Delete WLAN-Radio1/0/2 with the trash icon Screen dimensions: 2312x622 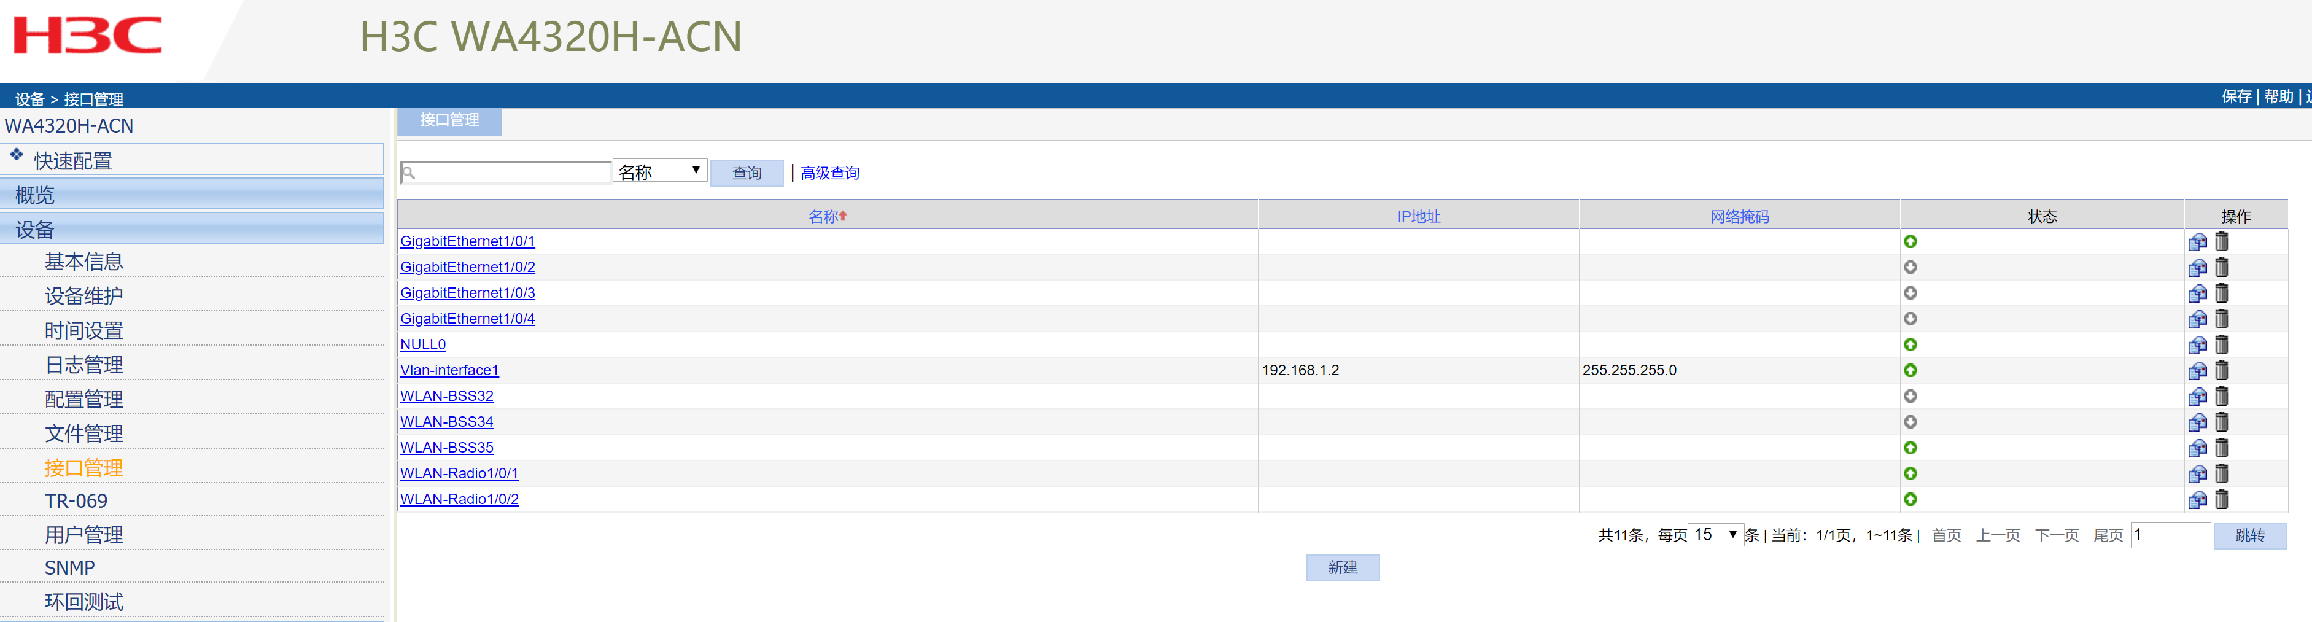2221,500
